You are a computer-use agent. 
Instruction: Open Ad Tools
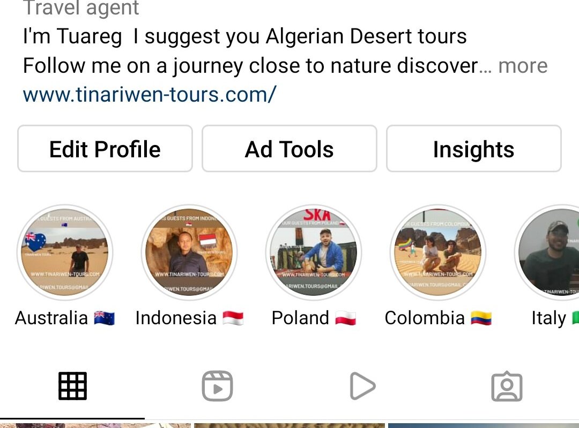coord(289,149)
